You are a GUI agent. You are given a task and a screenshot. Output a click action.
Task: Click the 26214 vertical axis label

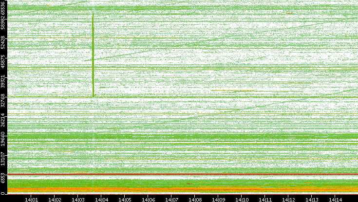tap(3, 120)
